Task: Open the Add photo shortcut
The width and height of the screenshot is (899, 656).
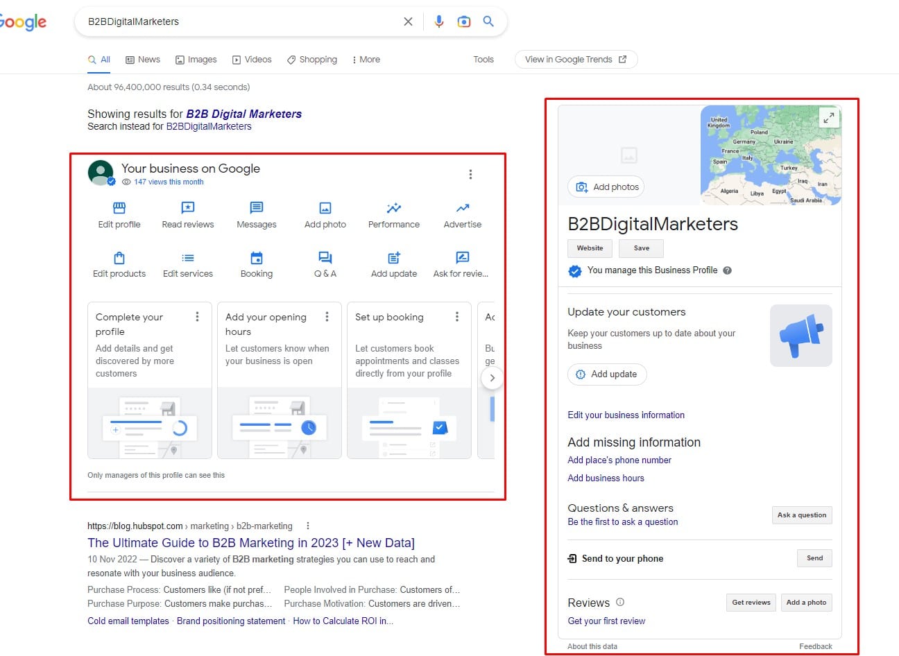Action: (325, 215)
